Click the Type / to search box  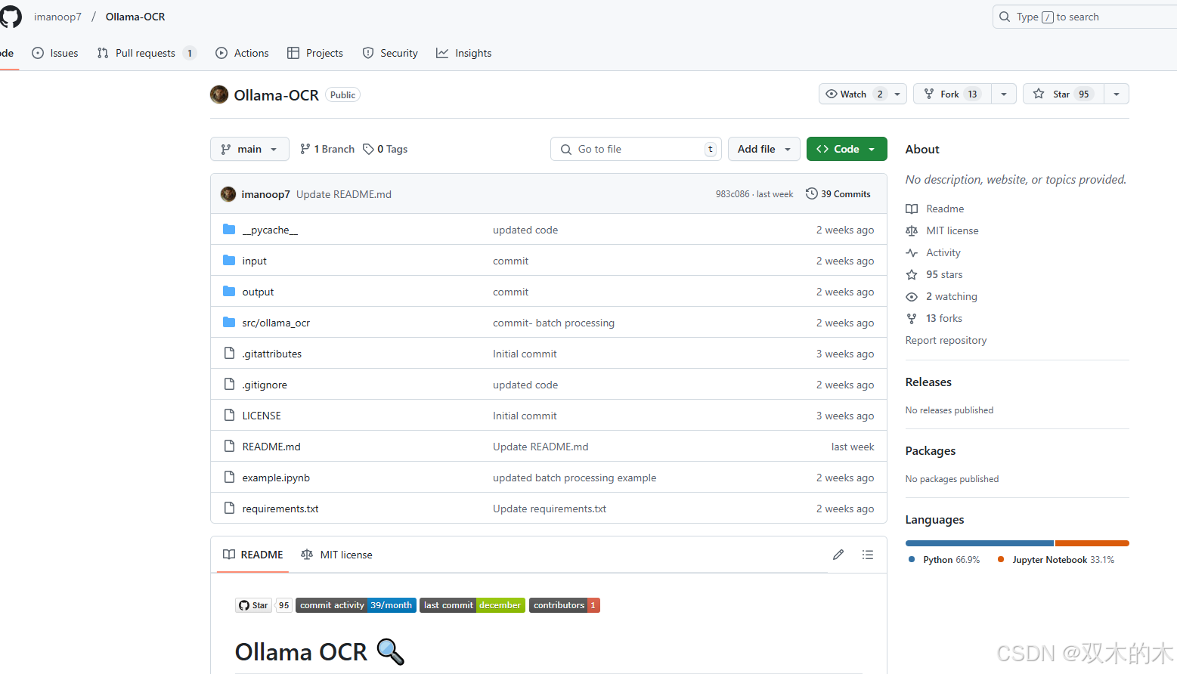[x=1085, y=17]
